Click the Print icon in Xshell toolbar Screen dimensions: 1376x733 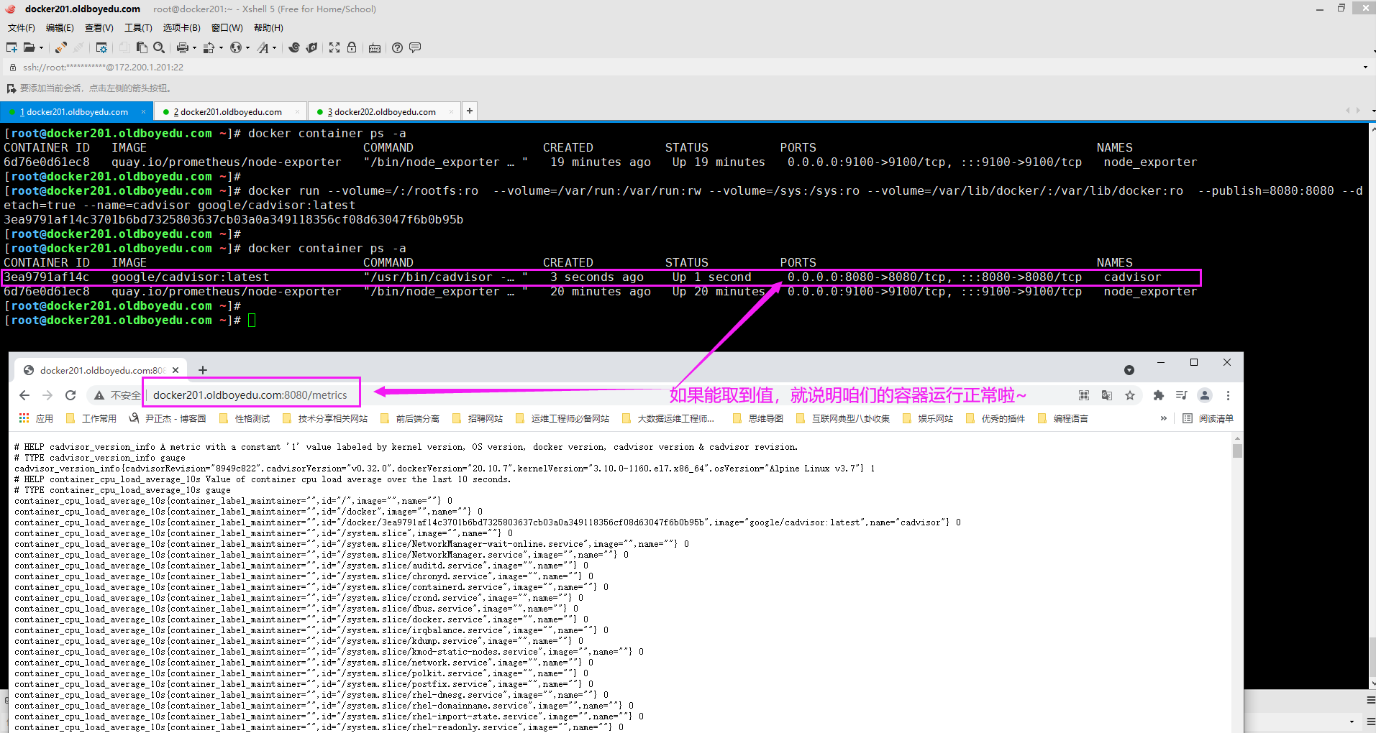pyautogui.click(x=182, y=47)
